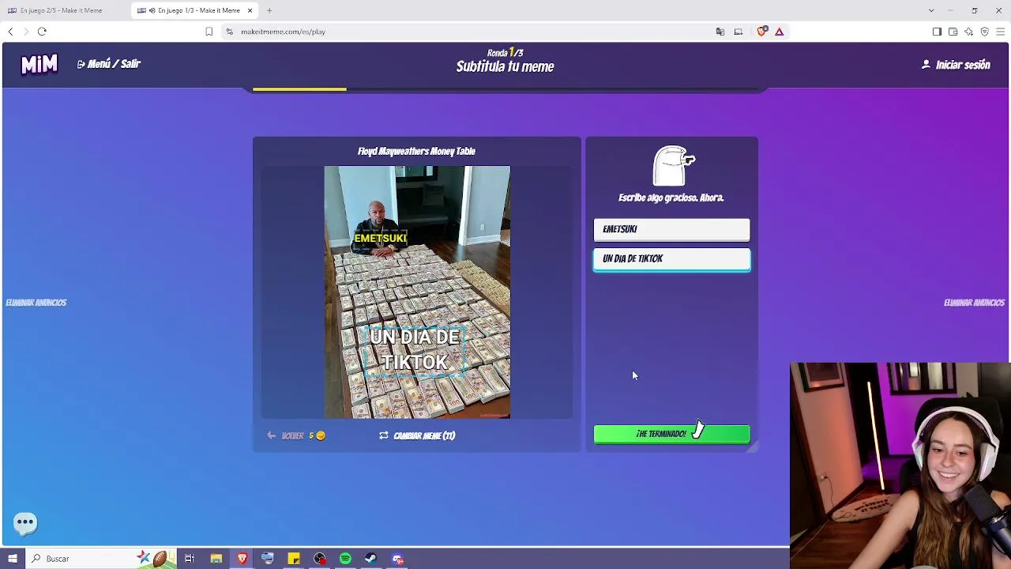
Task: Select the UN DIA DE TIKTOK caption box on meme
Action: [415, 349]
